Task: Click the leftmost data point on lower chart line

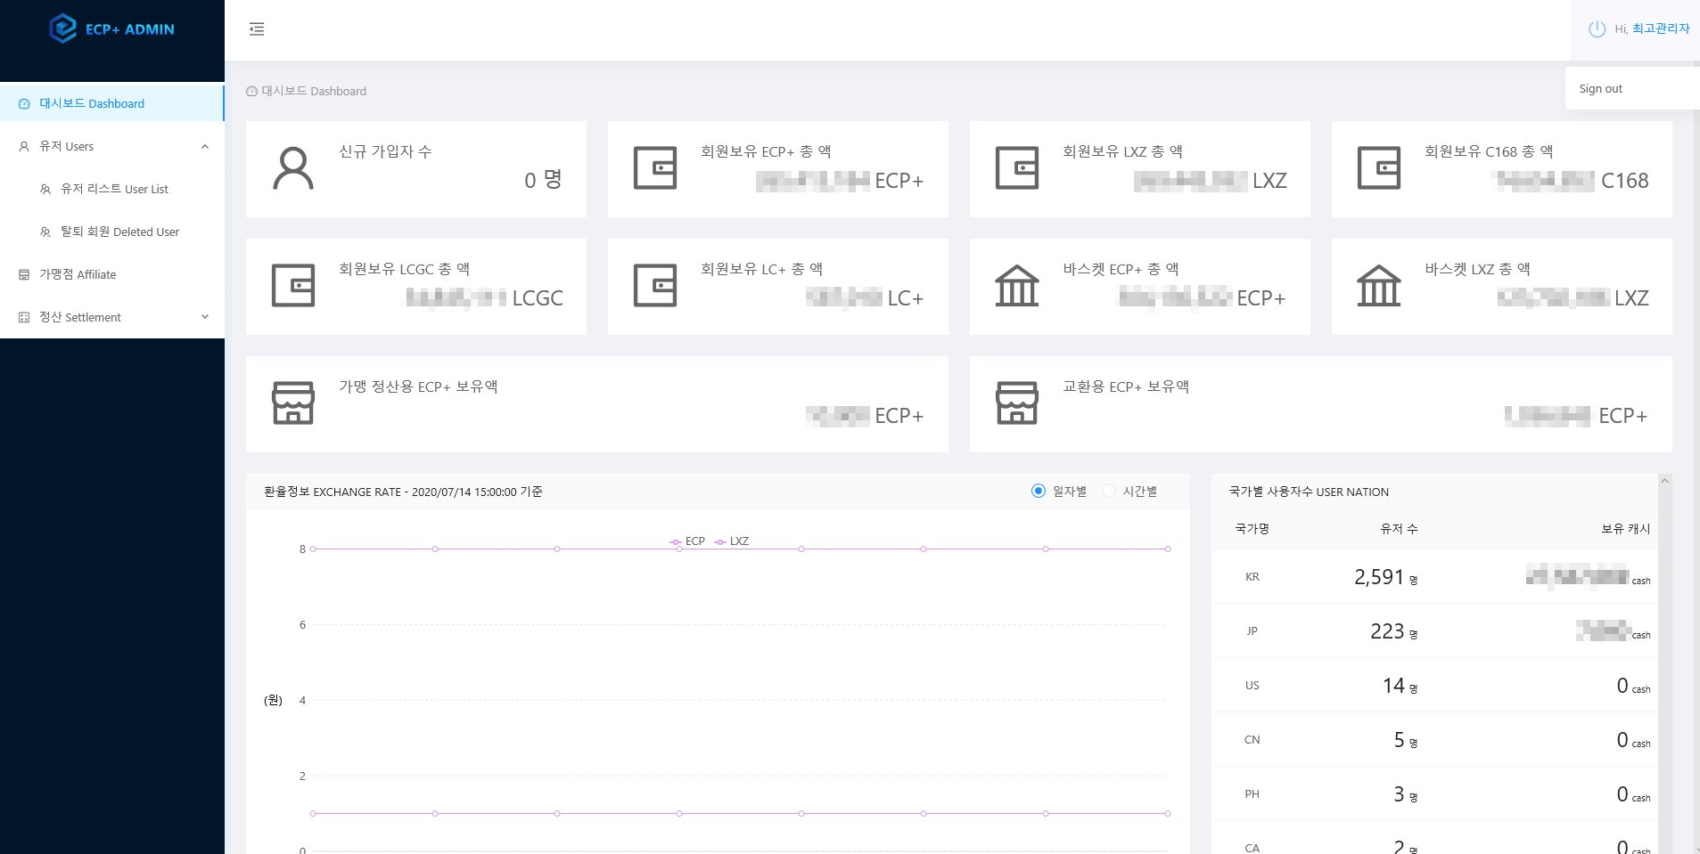Action: coord(313,814)
